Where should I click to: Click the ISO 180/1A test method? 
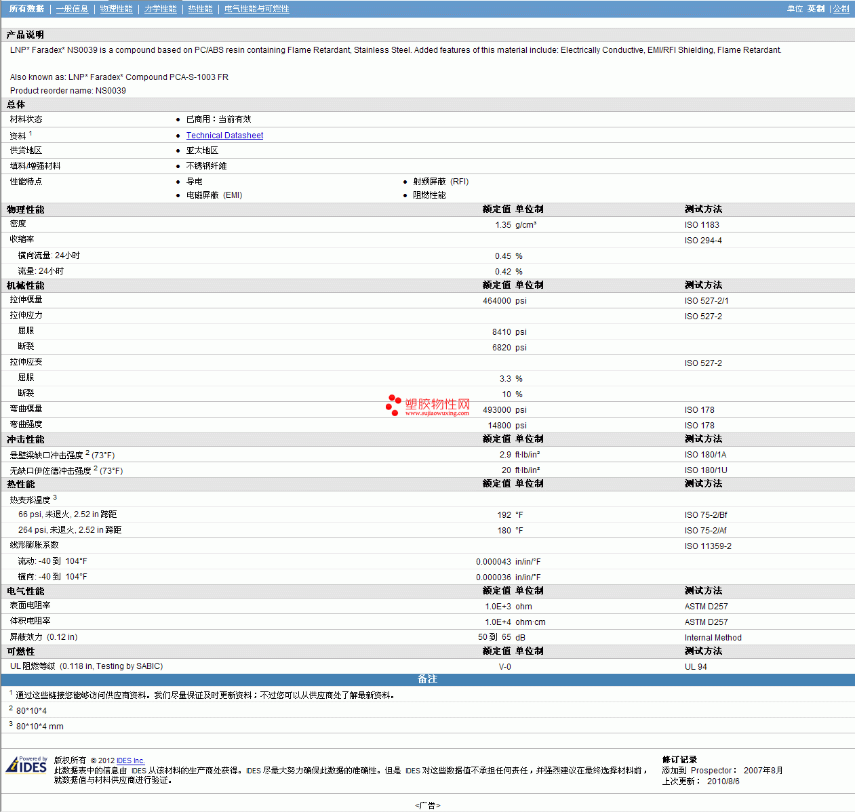705,455
